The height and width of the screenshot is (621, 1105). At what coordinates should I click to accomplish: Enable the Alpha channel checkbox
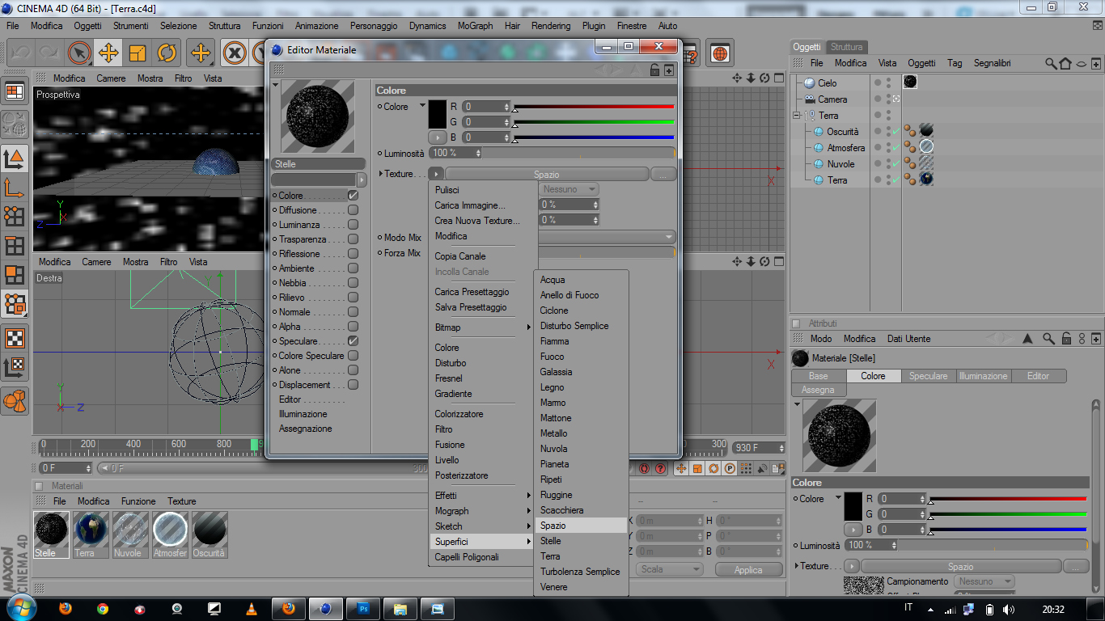click(353, 327)
